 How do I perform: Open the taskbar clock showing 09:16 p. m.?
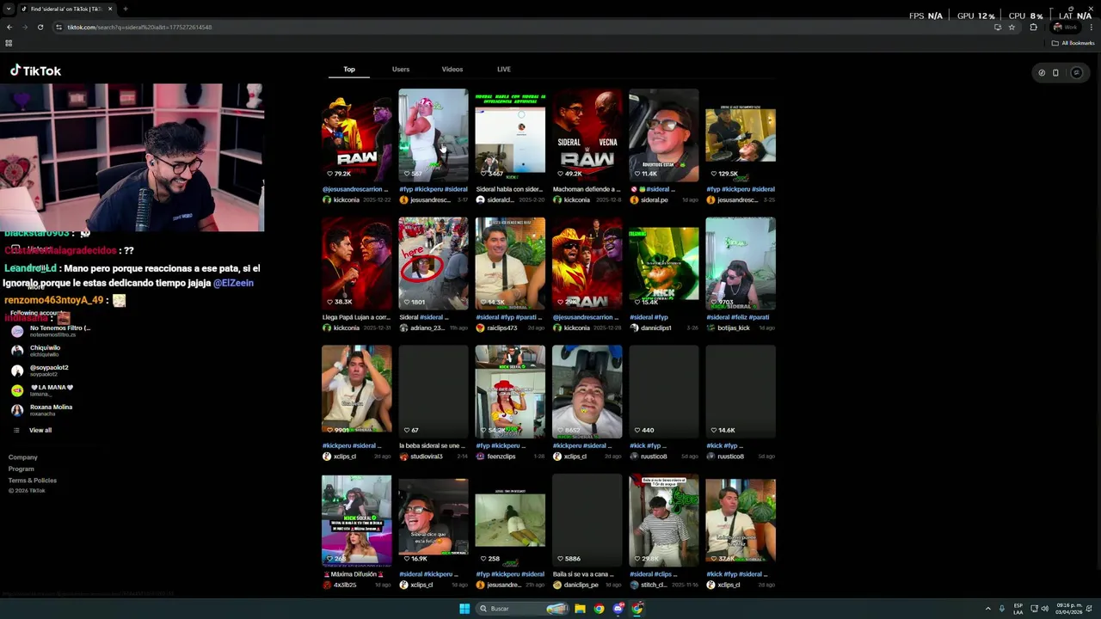(x=1069, y=609)
